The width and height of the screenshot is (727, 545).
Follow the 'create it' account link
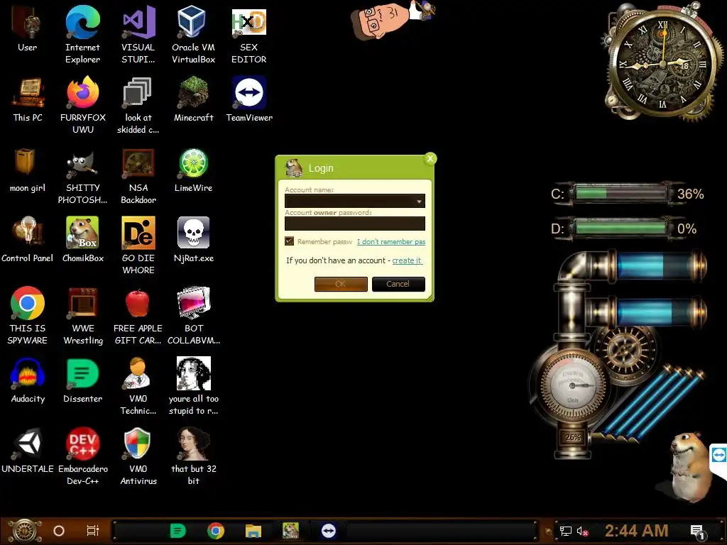pos(407,260)
